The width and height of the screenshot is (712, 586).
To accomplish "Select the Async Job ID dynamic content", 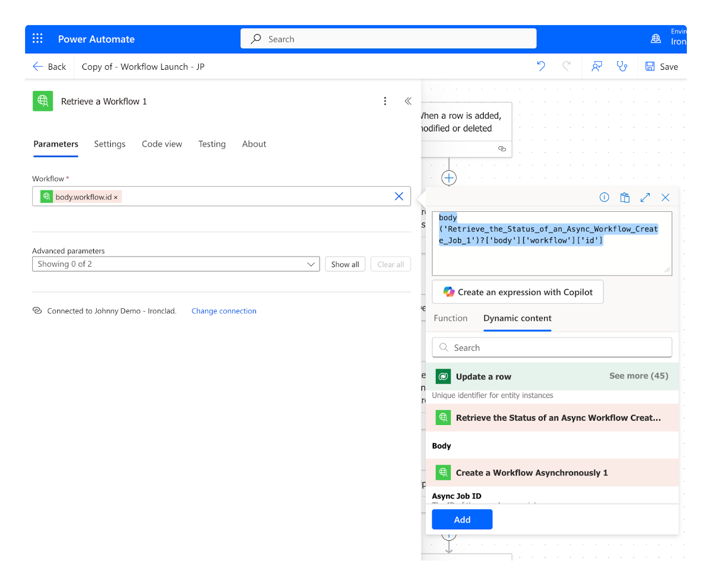I will click(x=457, y=496).
